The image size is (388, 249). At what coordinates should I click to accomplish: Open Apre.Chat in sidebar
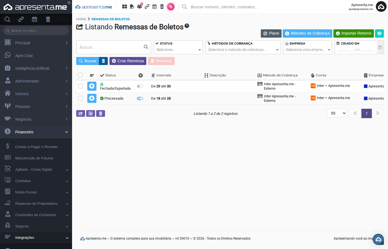click(36, 56)
